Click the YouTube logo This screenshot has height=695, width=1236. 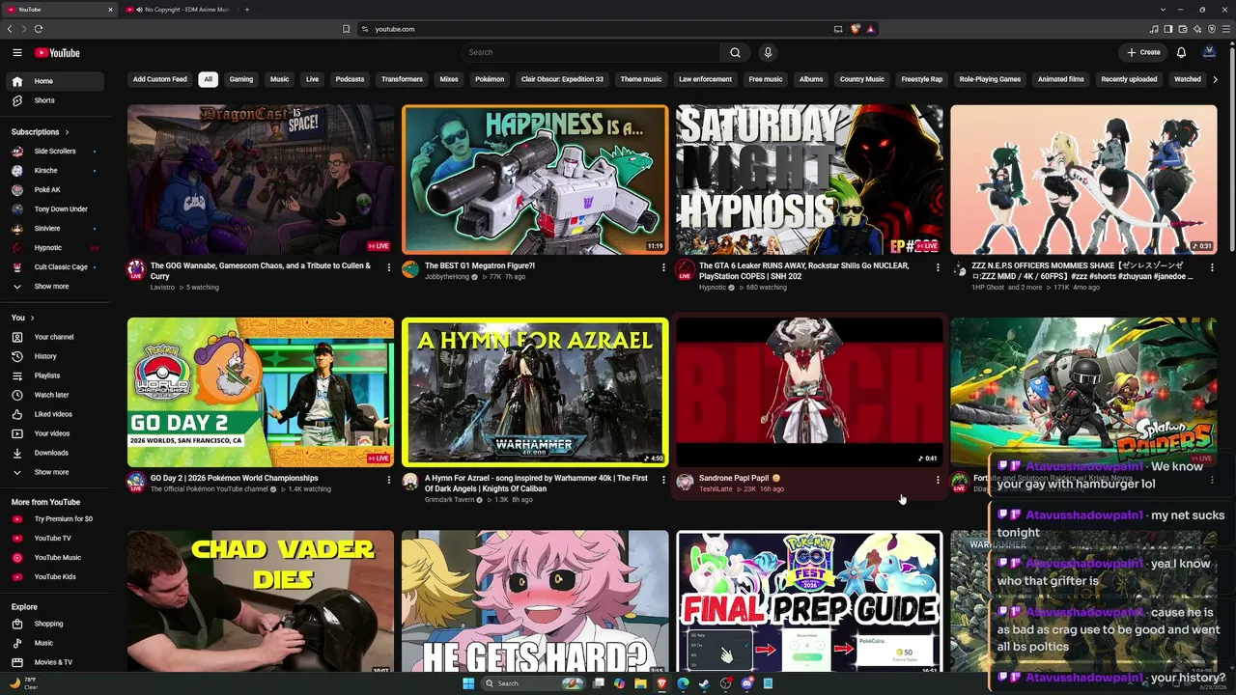tap(57, 53)
